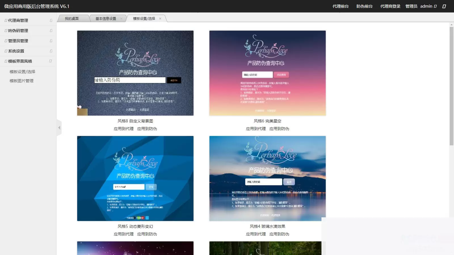Click the scrollbar up arrow

451,25
